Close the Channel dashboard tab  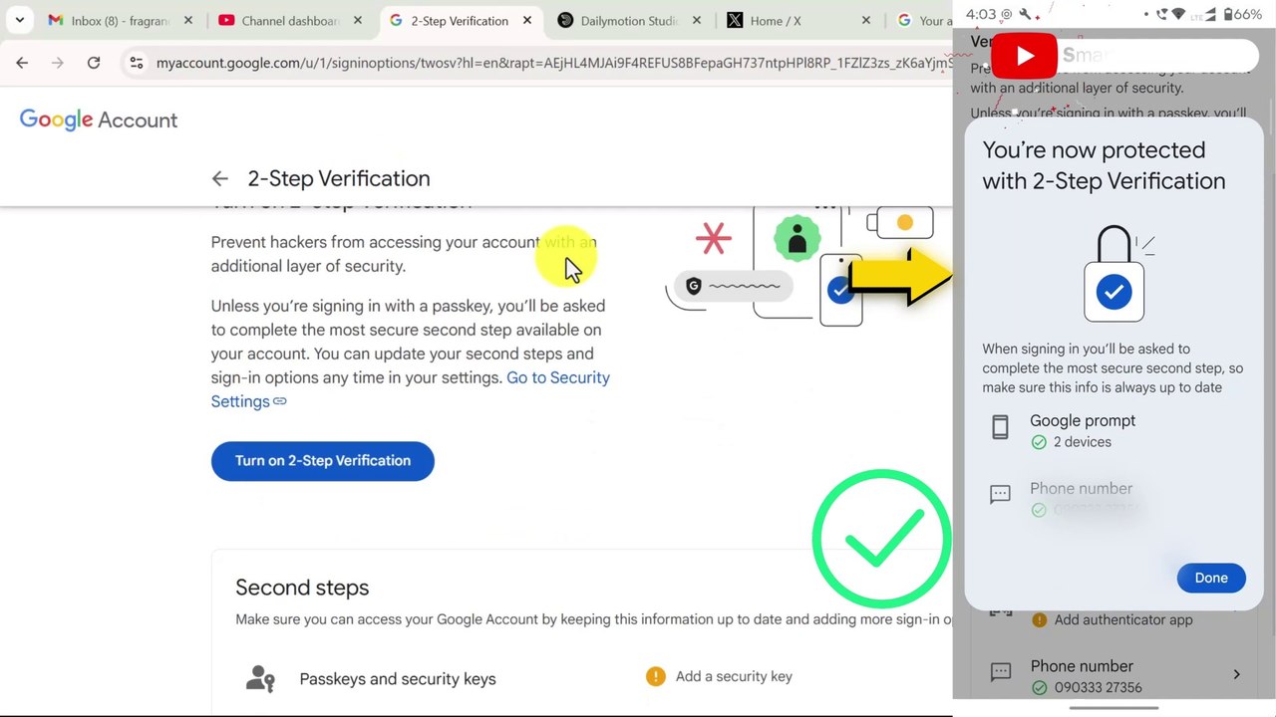point(357,20)
